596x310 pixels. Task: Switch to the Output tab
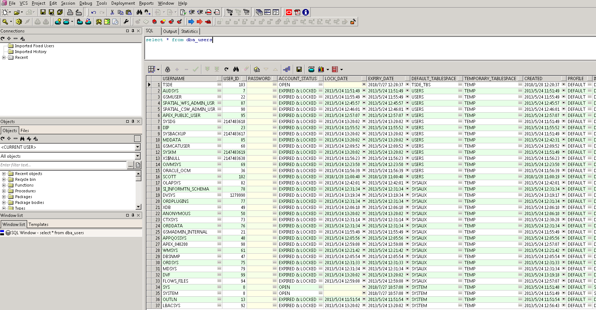170,31
